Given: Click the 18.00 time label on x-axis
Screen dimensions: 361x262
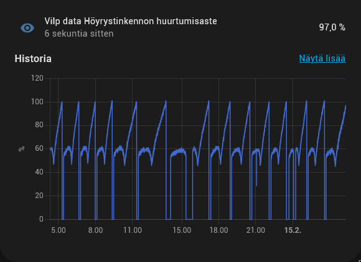Looking at the screenshot, I should pyautogui.click(x=218, y=230).
